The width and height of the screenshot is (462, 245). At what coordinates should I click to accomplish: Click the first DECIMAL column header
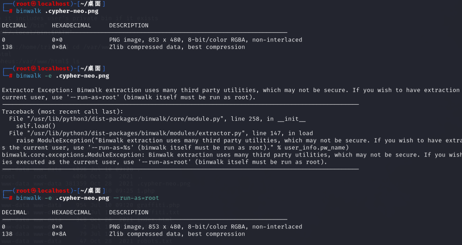point(14,25)
